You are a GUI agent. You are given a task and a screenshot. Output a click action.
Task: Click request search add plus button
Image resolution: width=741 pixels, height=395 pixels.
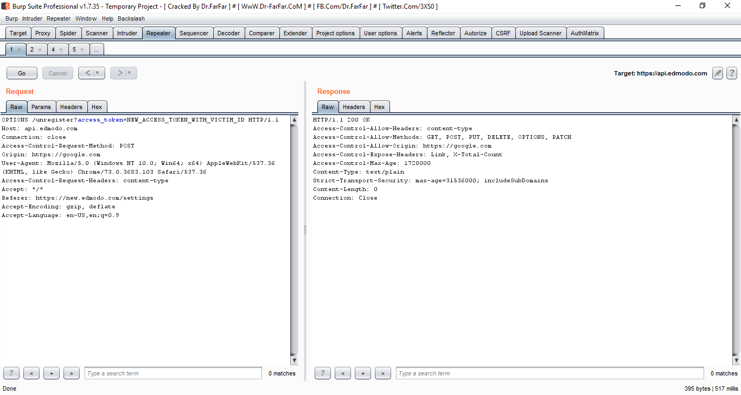pos(52,373)
